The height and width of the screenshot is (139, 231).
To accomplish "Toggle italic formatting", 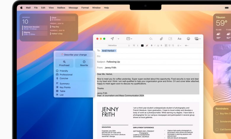I will pos(155,46).
